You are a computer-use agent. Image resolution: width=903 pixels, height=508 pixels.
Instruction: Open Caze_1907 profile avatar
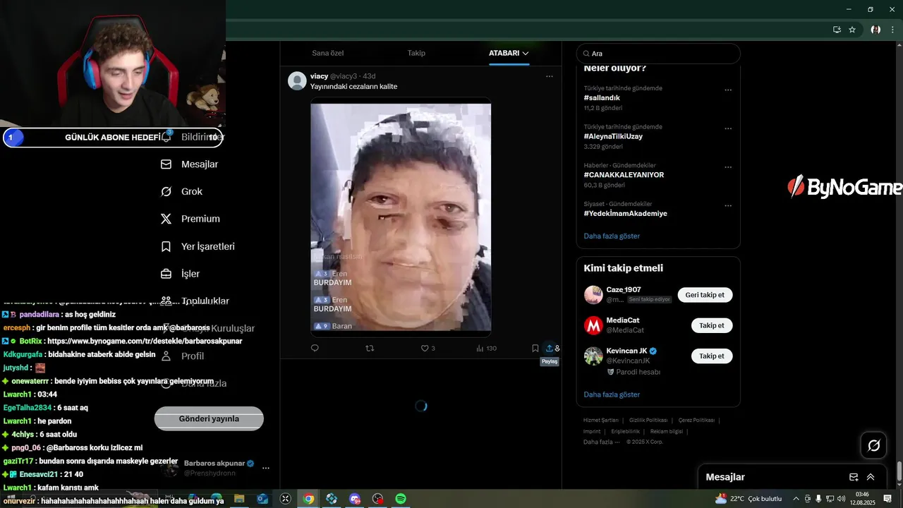coord(593,295)
